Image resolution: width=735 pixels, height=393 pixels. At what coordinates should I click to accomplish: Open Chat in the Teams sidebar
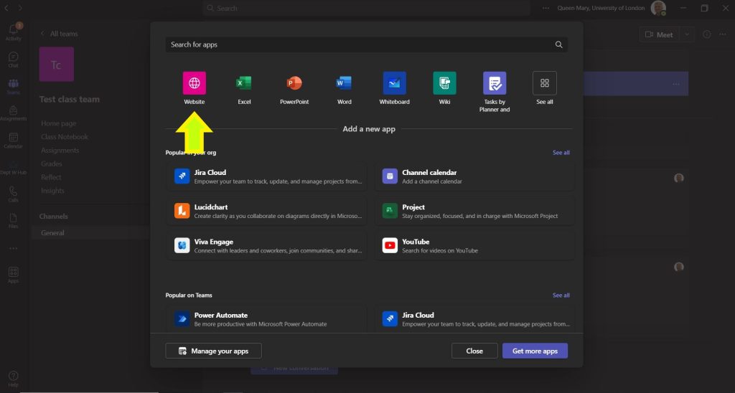click(13, 60)
